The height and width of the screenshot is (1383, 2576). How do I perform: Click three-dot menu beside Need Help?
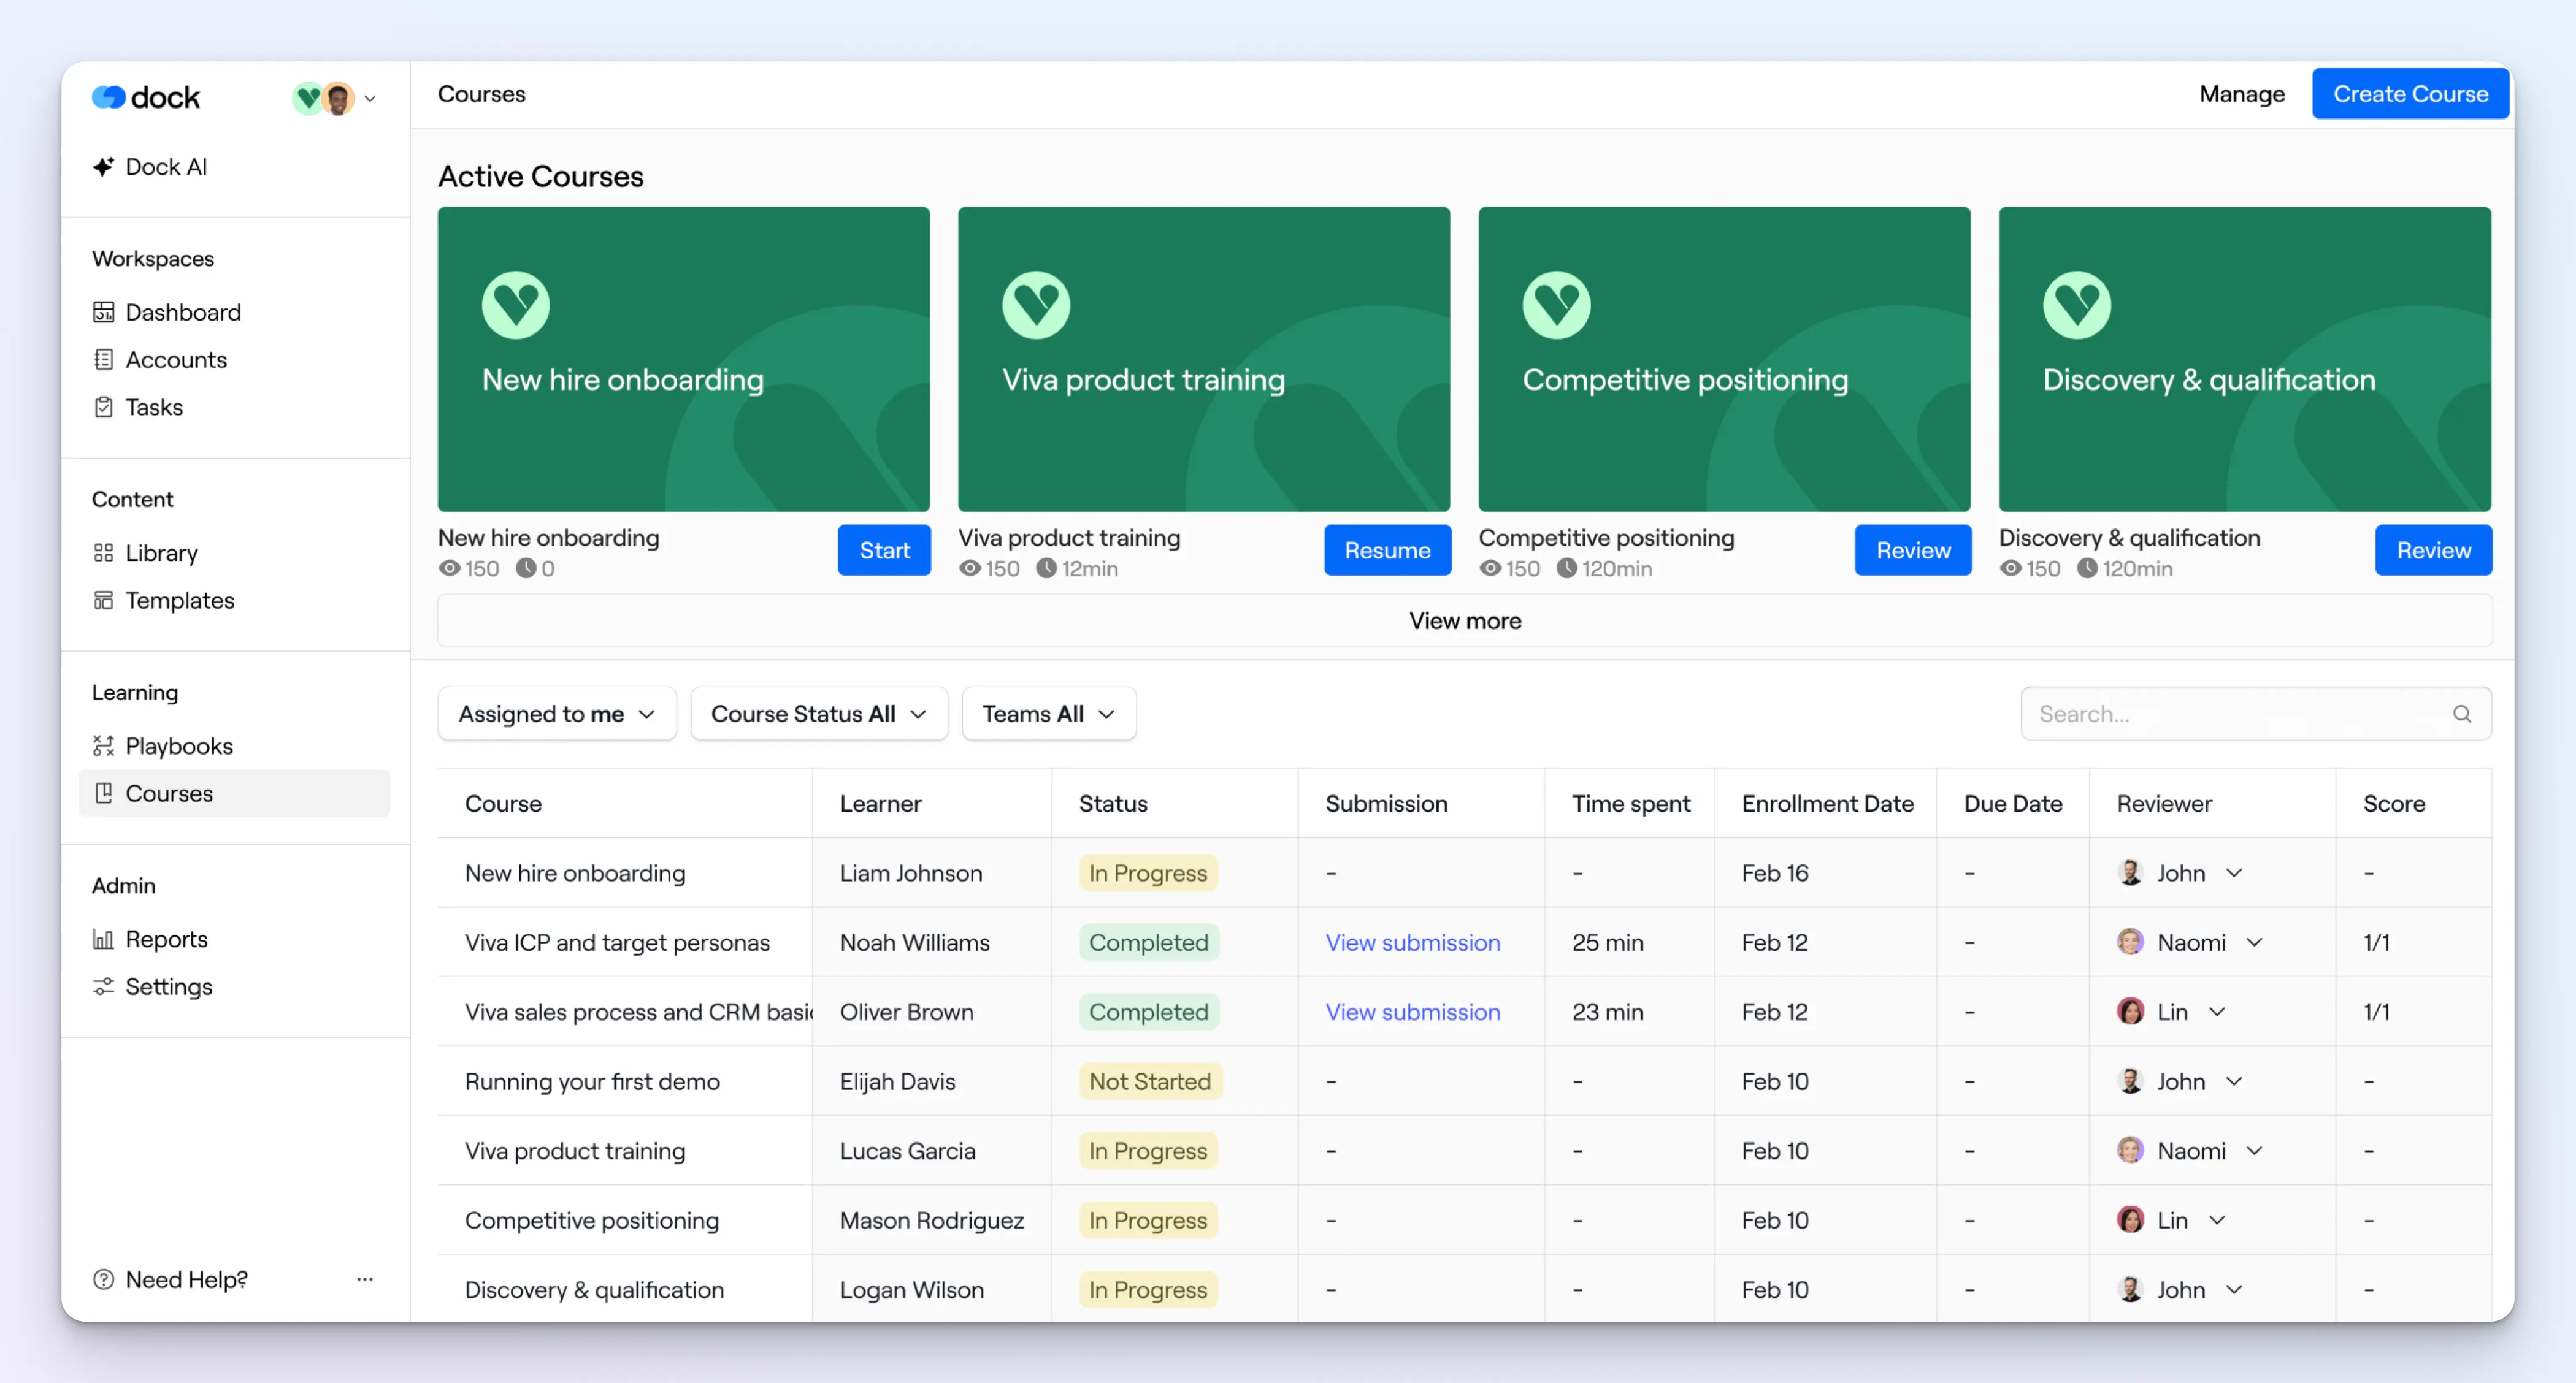pyautogui.click(x=365, y=1279)
